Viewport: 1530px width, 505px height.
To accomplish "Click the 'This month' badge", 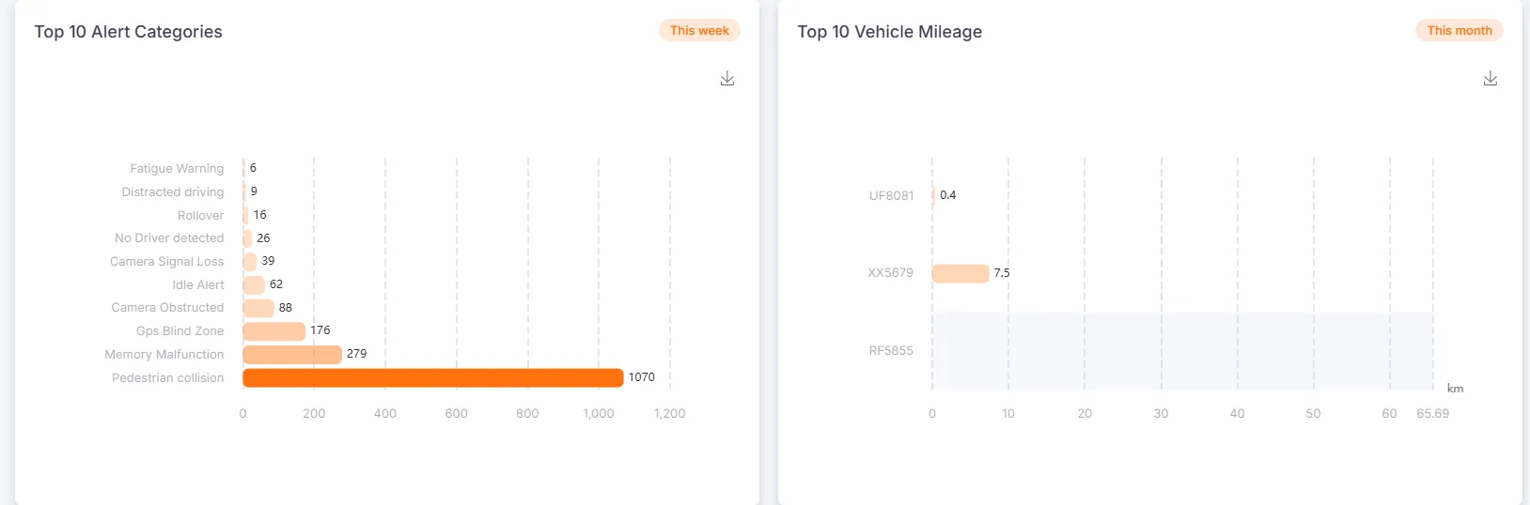I will coord(1459,31).
